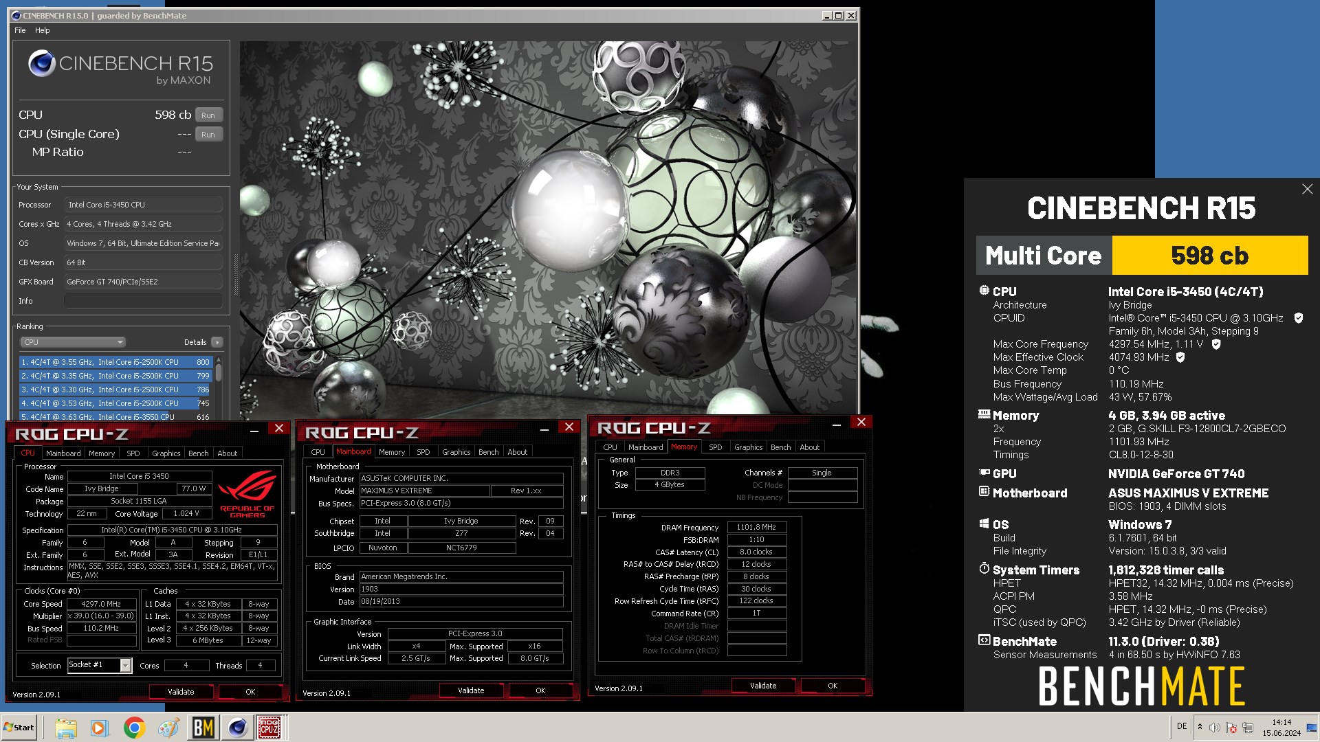Open Windows Explorer from the taskbar
1320x742 pixels.
point(66,728)
